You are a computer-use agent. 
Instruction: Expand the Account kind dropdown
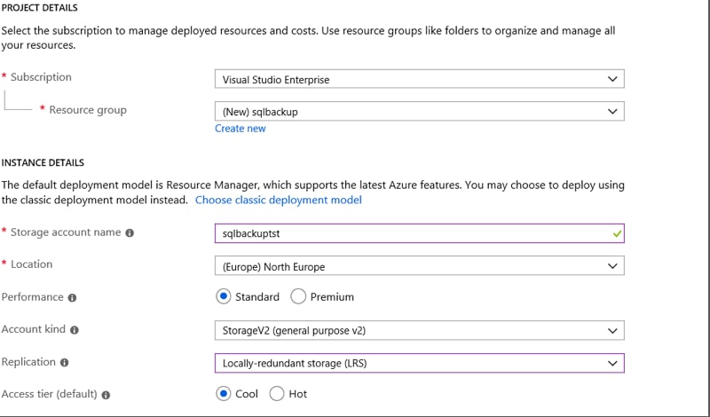click(419, 330)
